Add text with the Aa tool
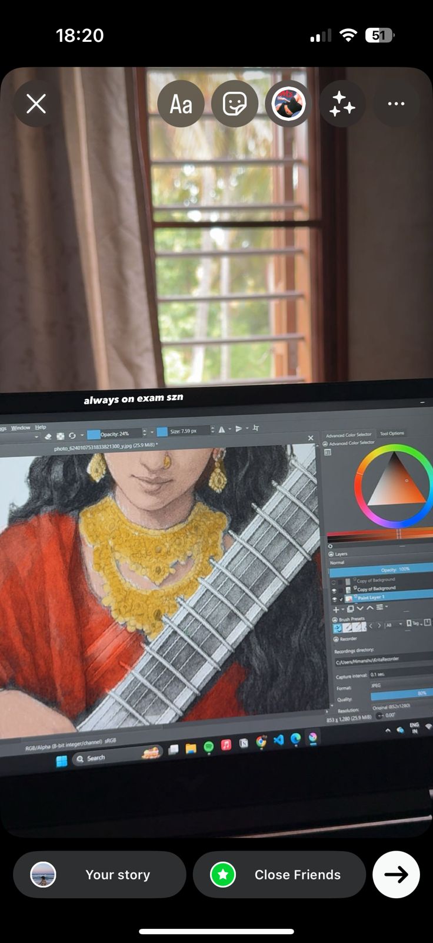 pos(181,104)
